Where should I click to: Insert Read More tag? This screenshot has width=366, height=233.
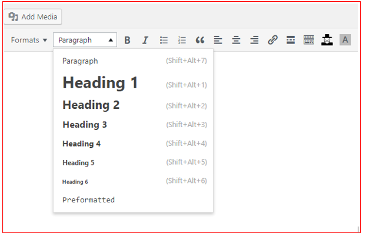291,40
